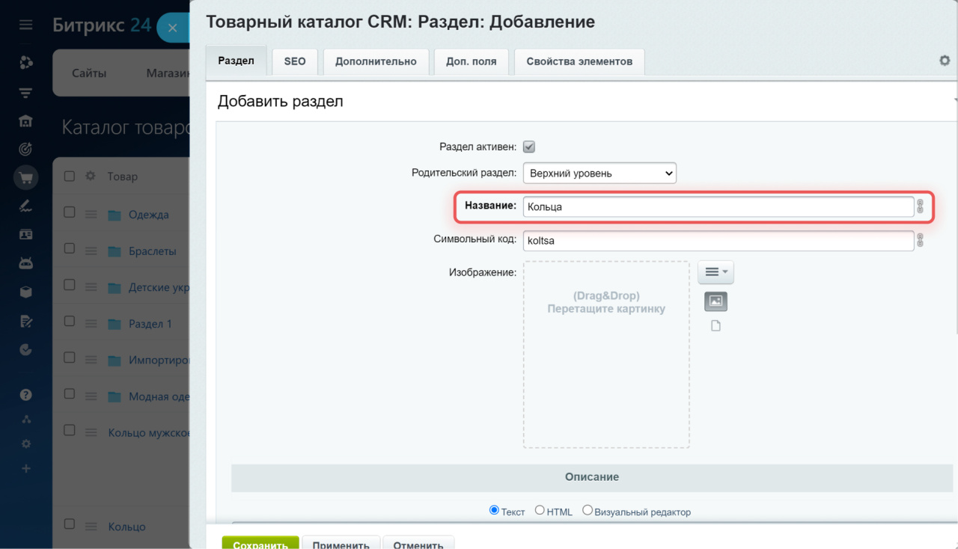Open the image menu dropdown button

click(x=716, y=272)
